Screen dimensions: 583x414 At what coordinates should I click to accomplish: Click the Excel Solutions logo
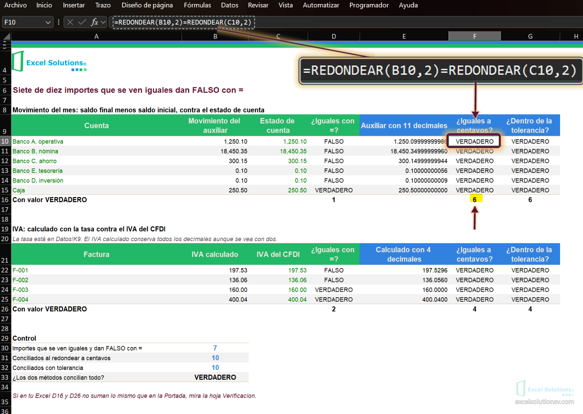[49, 62]
